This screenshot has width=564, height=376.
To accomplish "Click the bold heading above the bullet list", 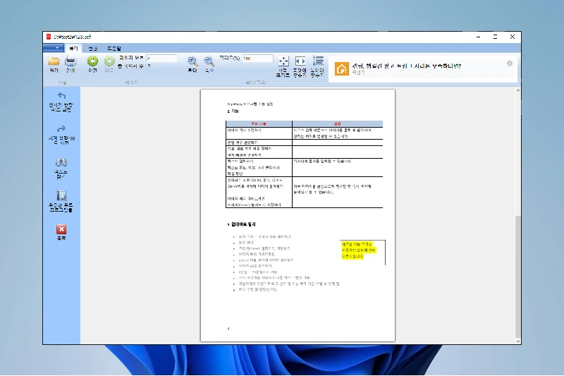I will tap(241, 224).
